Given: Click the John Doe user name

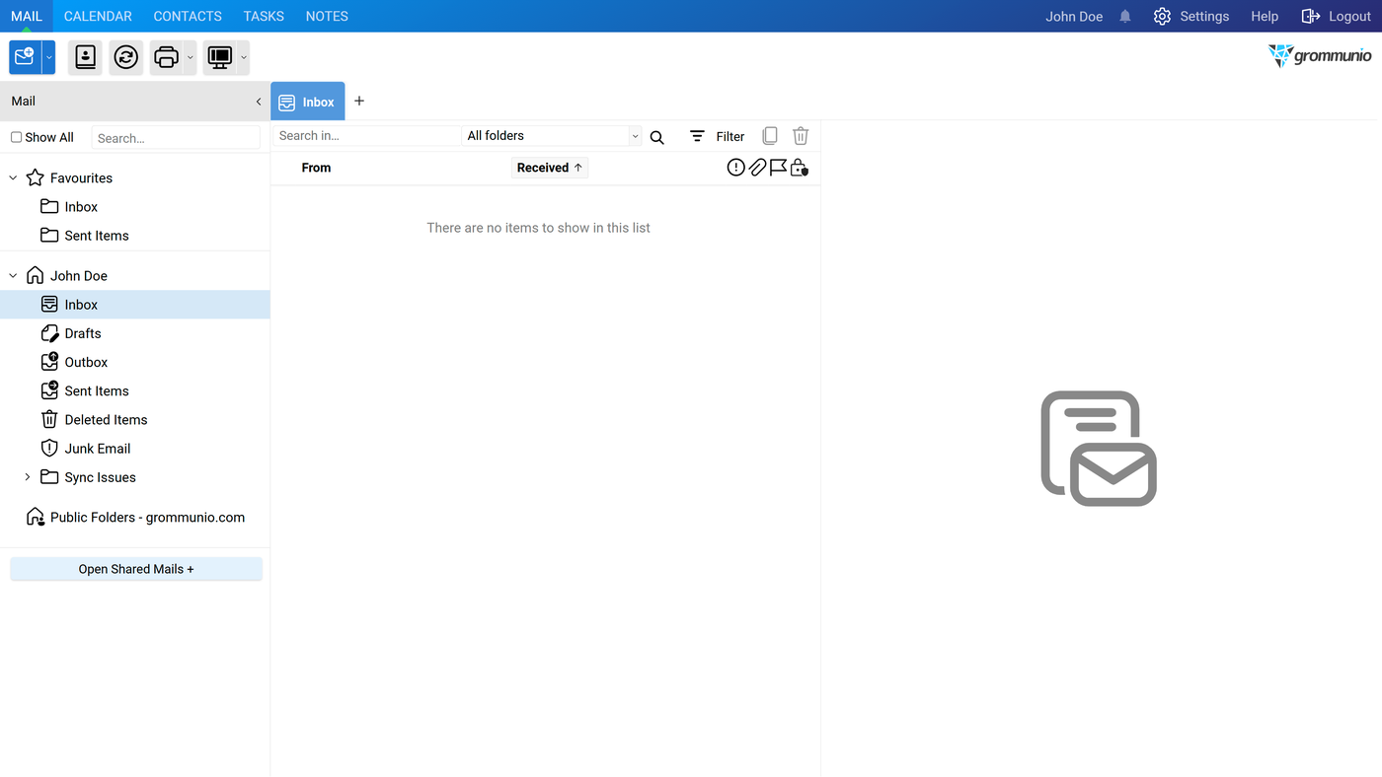Looking at the screenshot, I should click(1074, 16).
